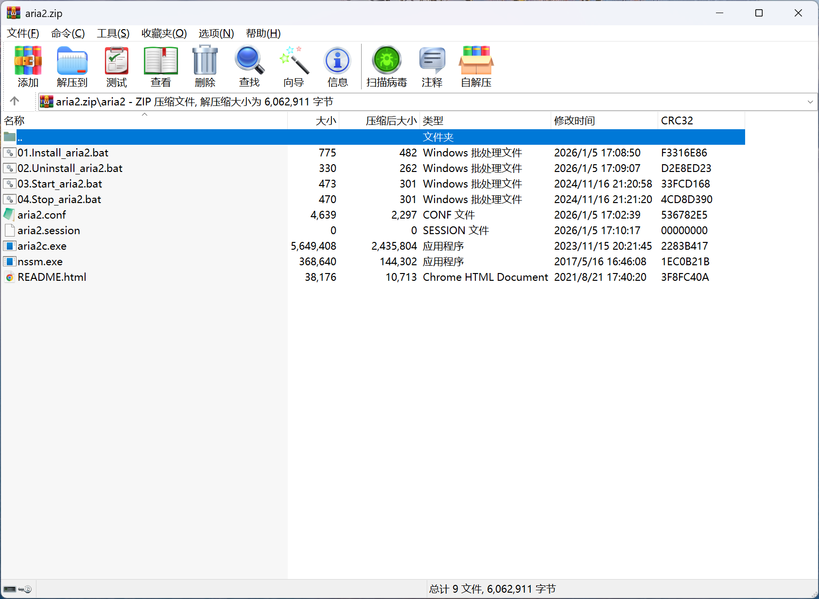The height and width of the screenshot is (599, 819).
Task: Click the parent folder icon in list
Action: point(10,137)
